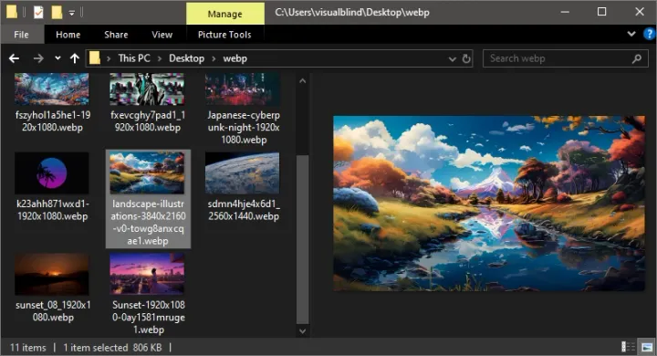Switch to Details view icon
Viewport: 657px width, 356px height.
pyautogui.click(x=628, y=347)
